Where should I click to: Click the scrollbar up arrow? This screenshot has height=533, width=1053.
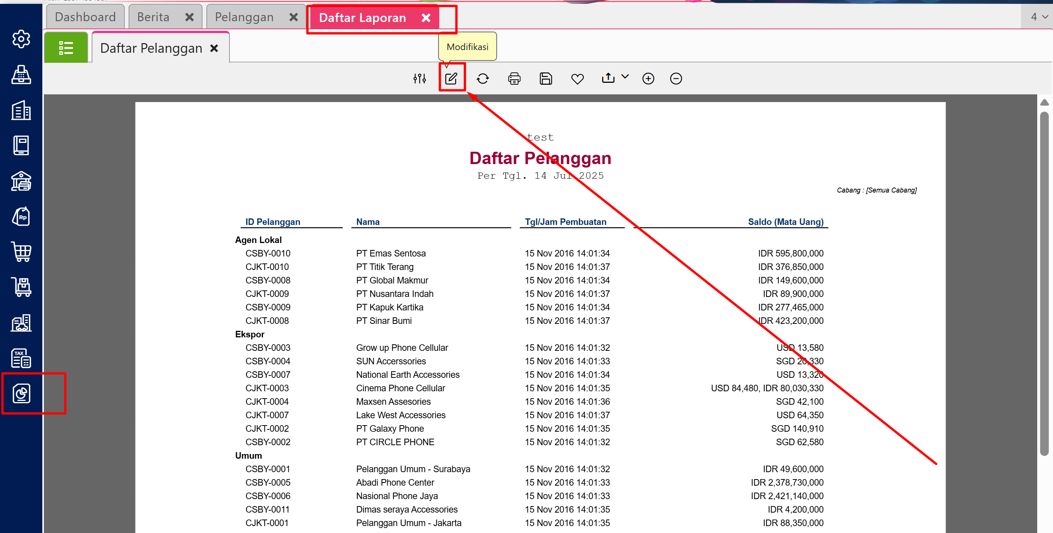[x=1045, y=102]
